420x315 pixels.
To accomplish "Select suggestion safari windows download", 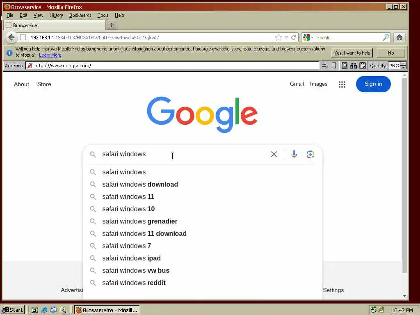I will click(203, 184).
